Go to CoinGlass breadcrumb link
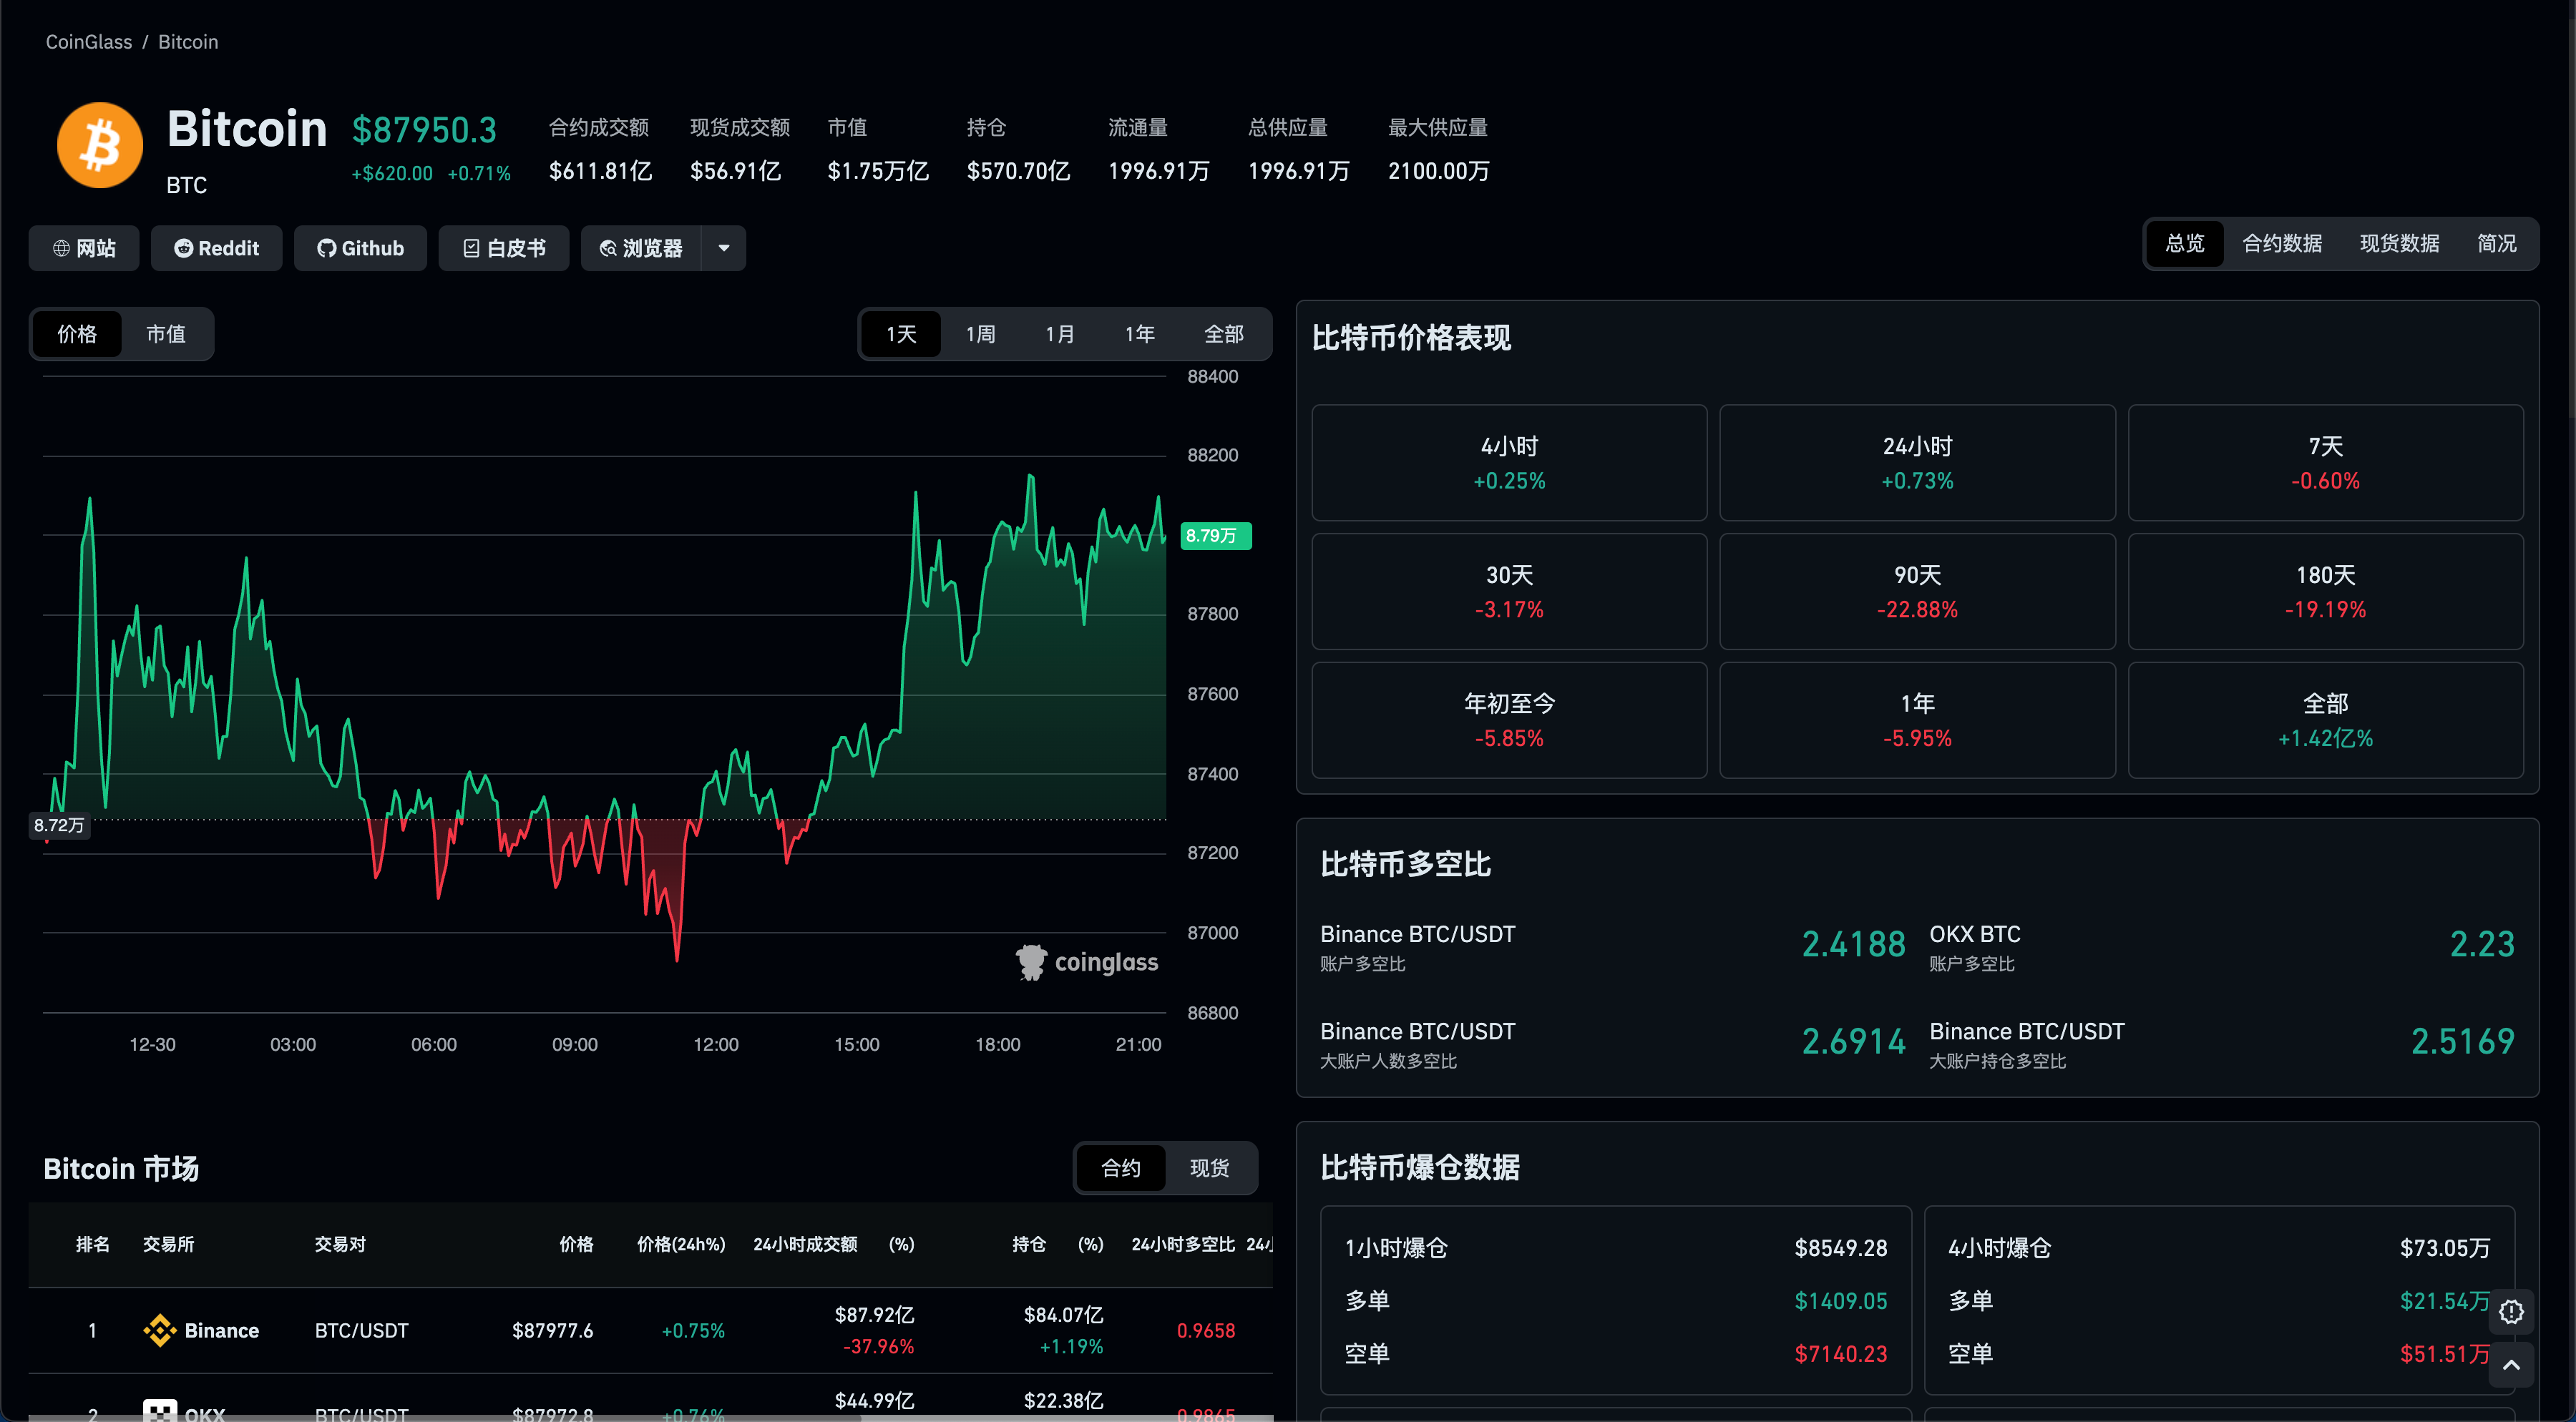 coord(88,42)
